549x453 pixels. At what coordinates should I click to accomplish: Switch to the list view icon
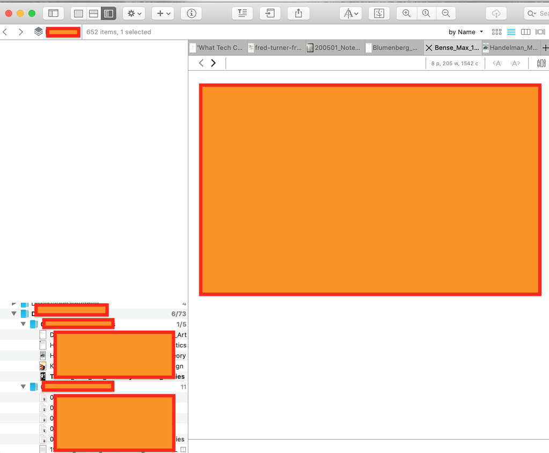[x=78, y=13]
